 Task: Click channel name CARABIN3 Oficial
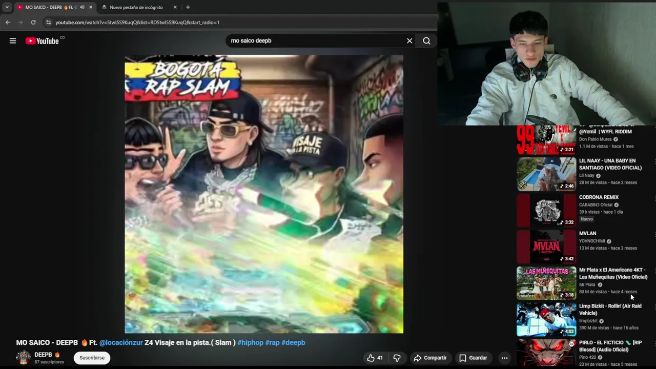pos(596,205)
